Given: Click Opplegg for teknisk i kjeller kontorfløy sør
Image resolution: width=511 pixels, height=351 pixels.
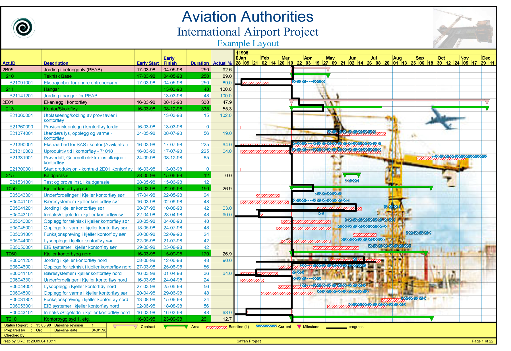Looking at the screenshot, I should [86, 222].
